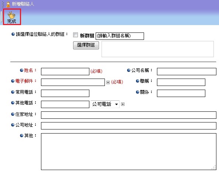Screen dimensions: 219x173
Task: Focus the 姓名 input field
Action: pos(65,72)
